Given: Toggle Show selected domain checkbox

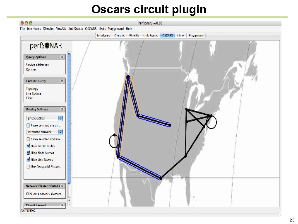Looking at the screenshot, I should click(28, 139).
